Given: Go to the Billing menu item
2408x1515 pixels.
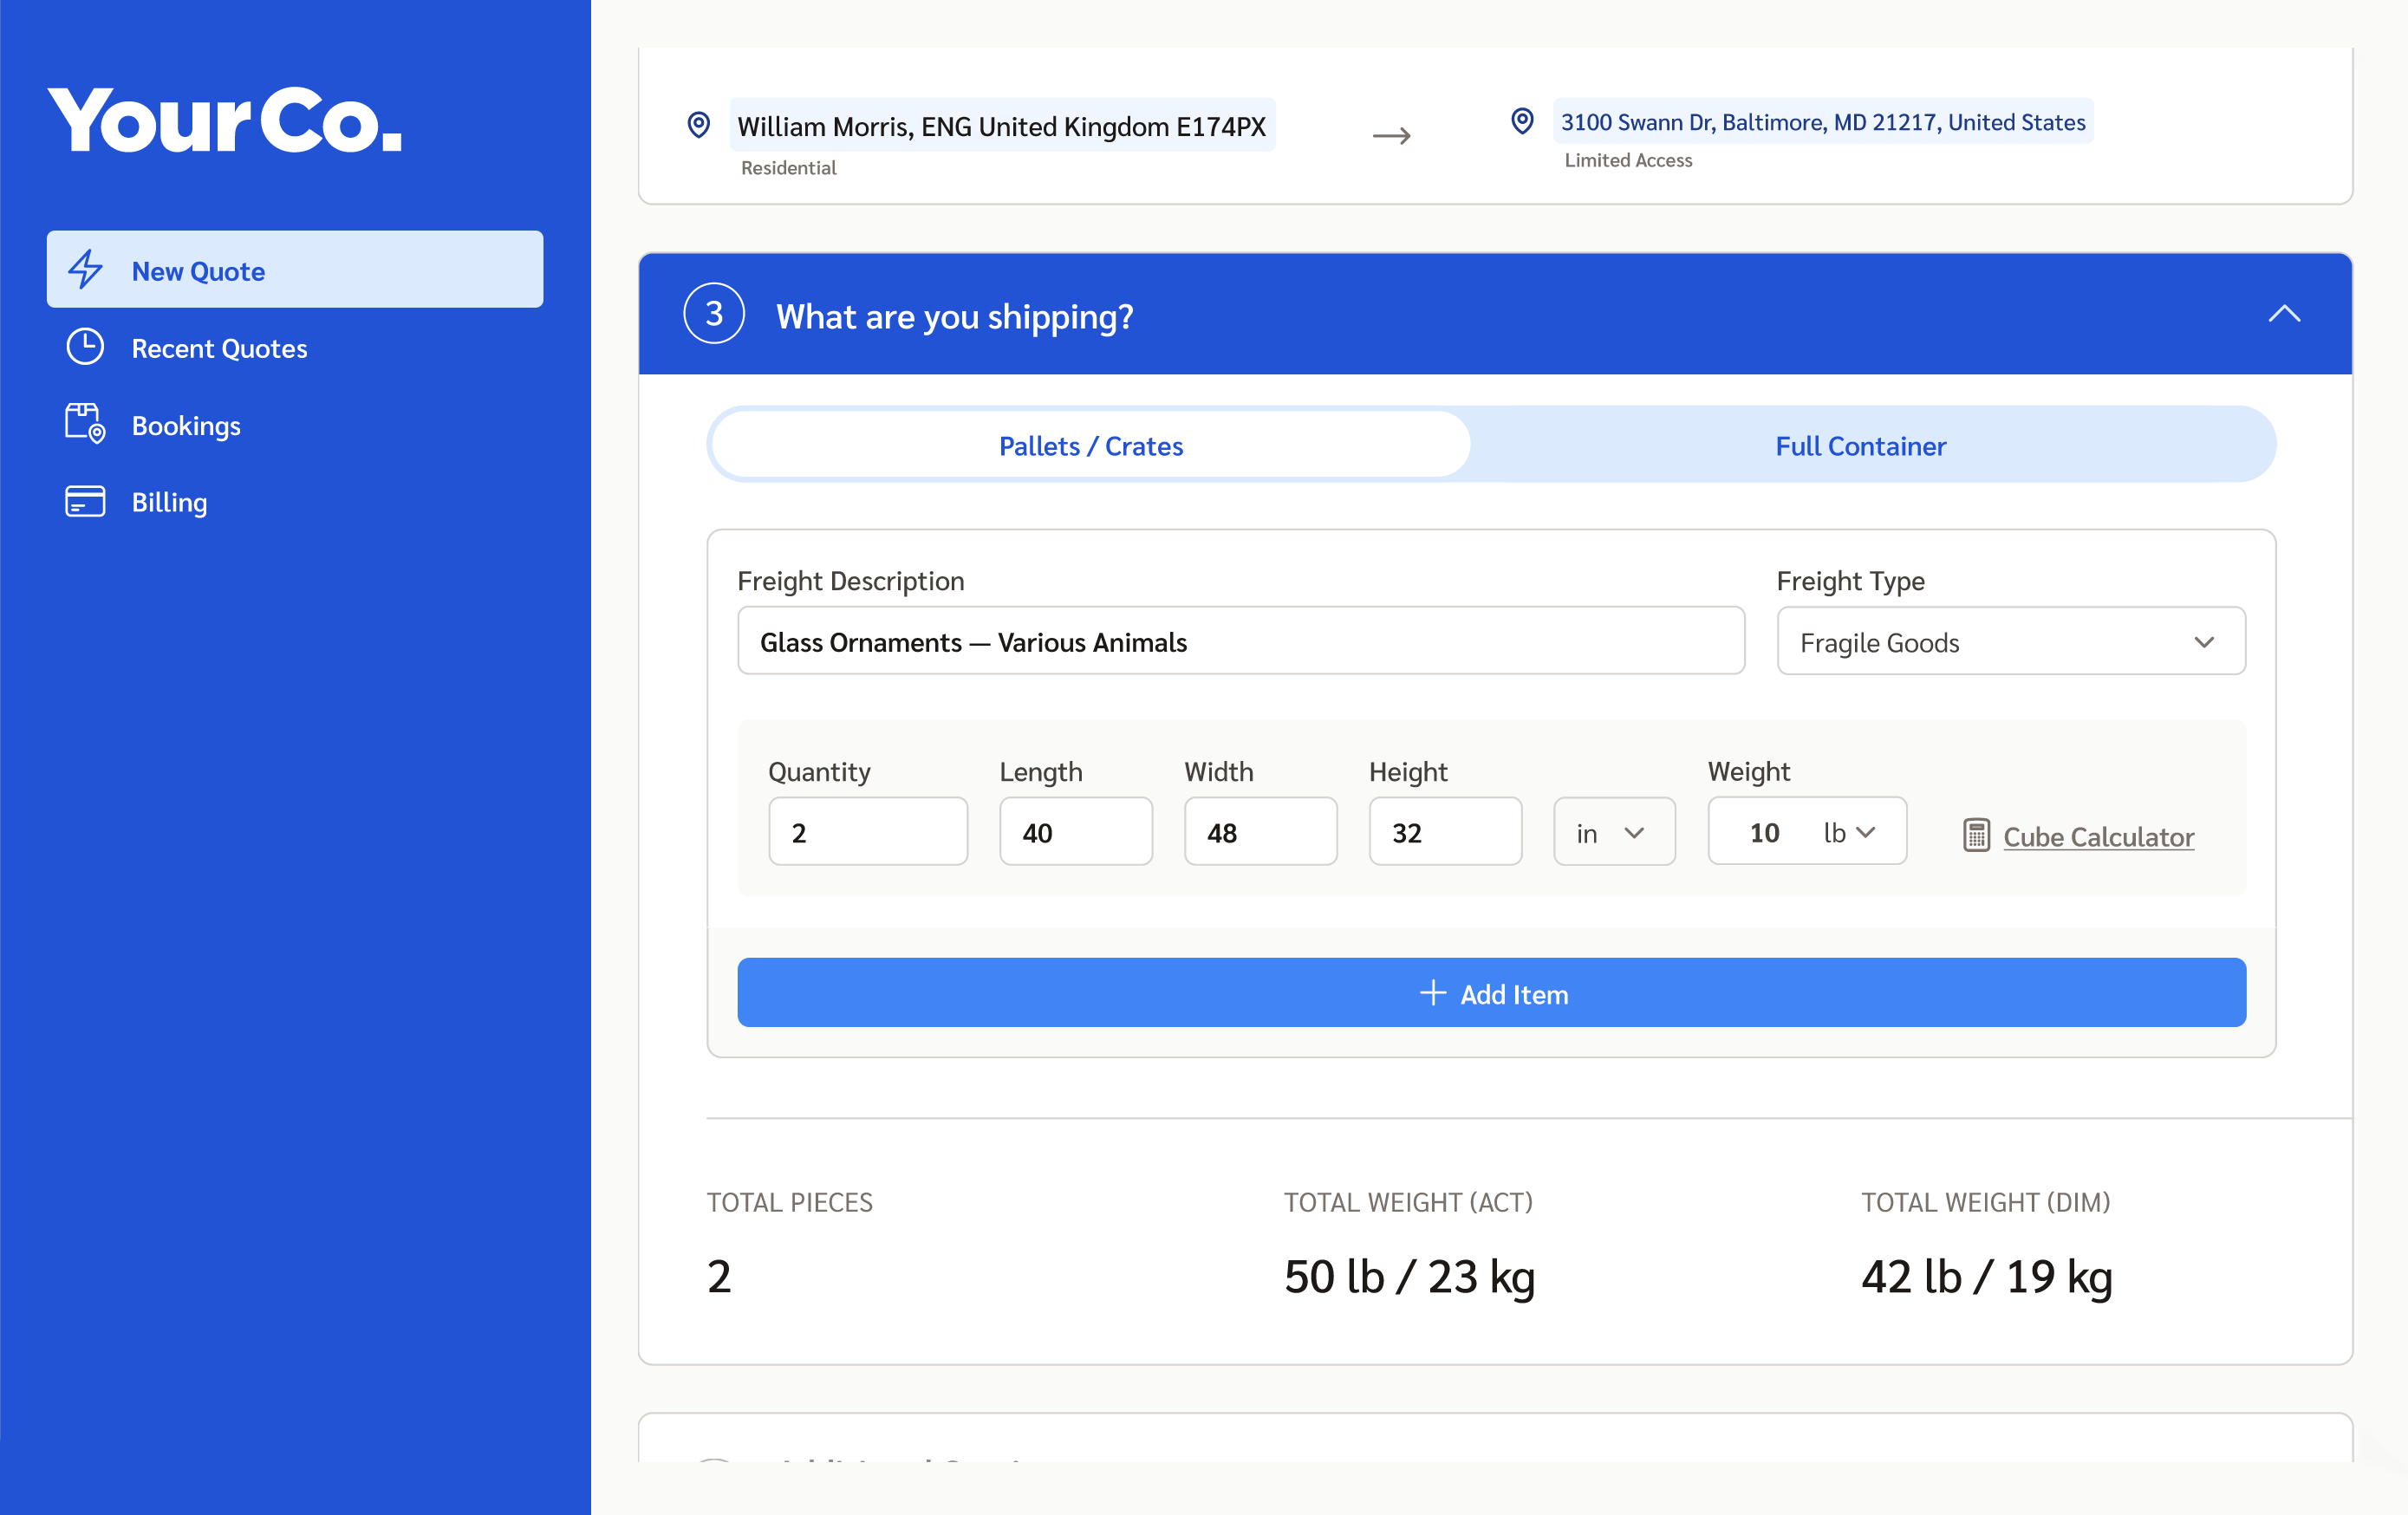Looking at the screenshot, I should (169, 502).
